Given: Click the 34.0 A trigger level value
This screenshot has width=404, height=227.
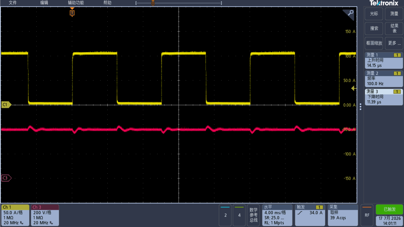Looking at the screenshot, I should [x=316, y=212].
